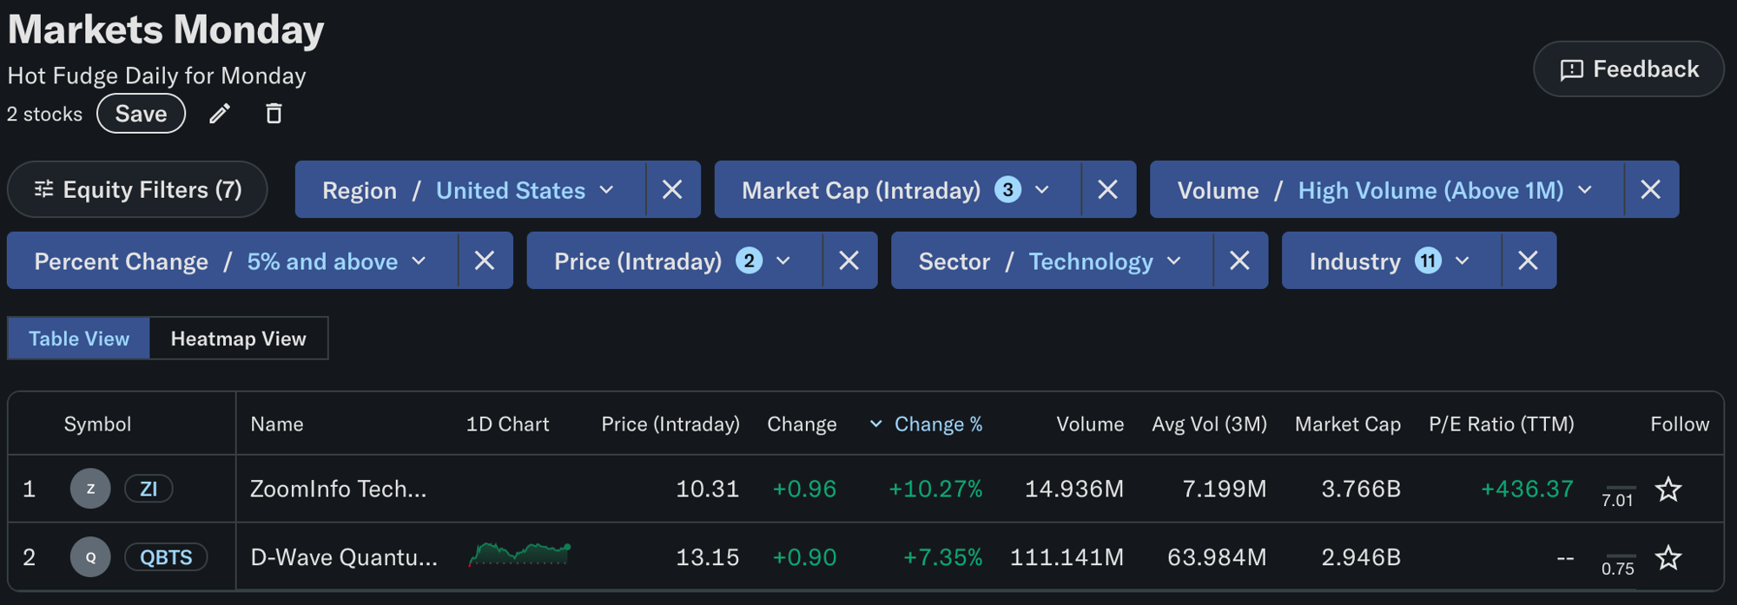Click the 13.15 price cell

click(x=708, y=557)
